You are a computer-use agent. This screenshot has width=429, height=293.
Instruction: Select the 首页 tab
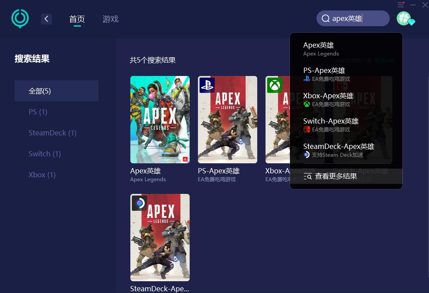coord(77,19)
